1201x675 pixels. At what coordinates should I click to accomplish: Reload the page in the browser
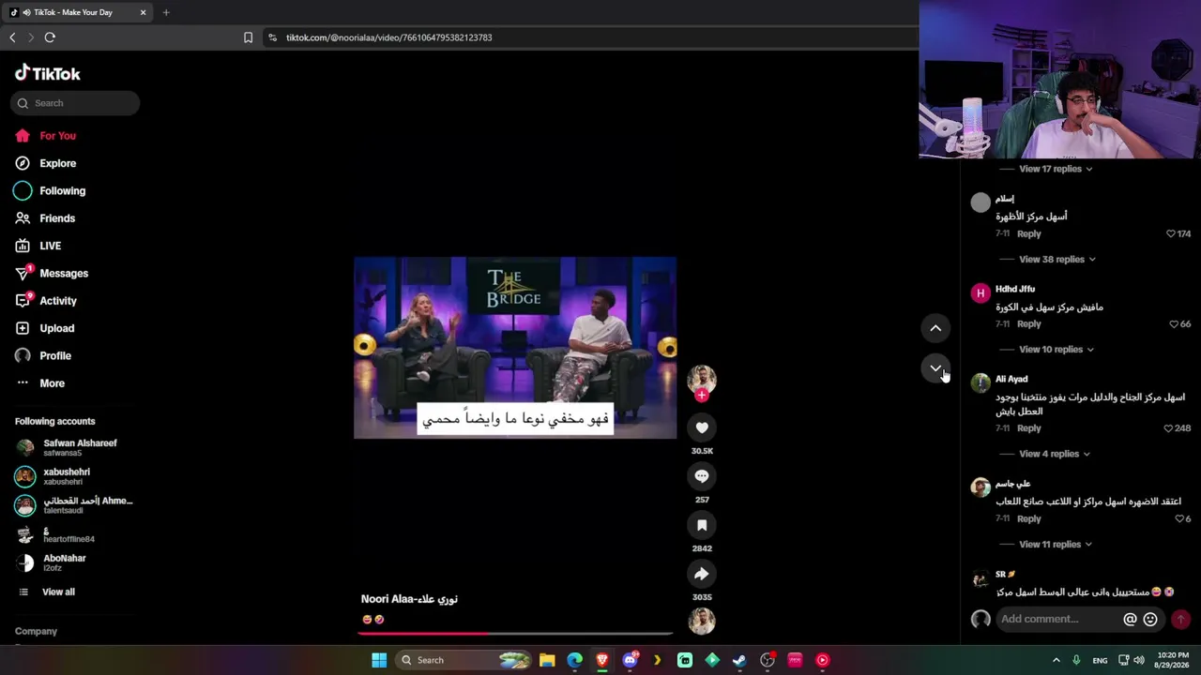coord(50,37)
